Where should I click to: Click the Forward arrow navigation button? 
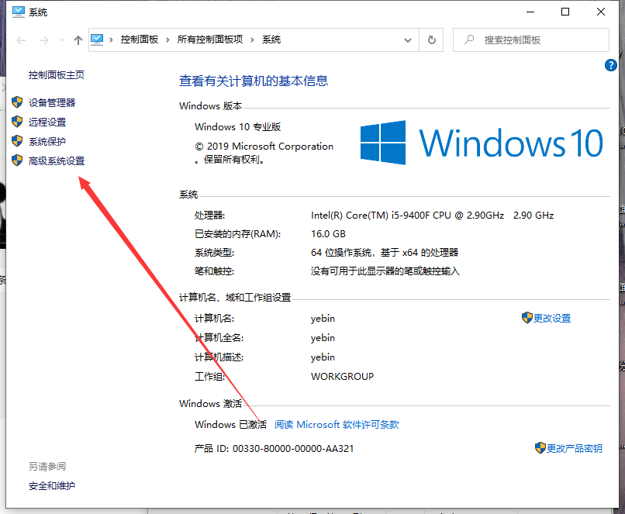click(44, 40)
